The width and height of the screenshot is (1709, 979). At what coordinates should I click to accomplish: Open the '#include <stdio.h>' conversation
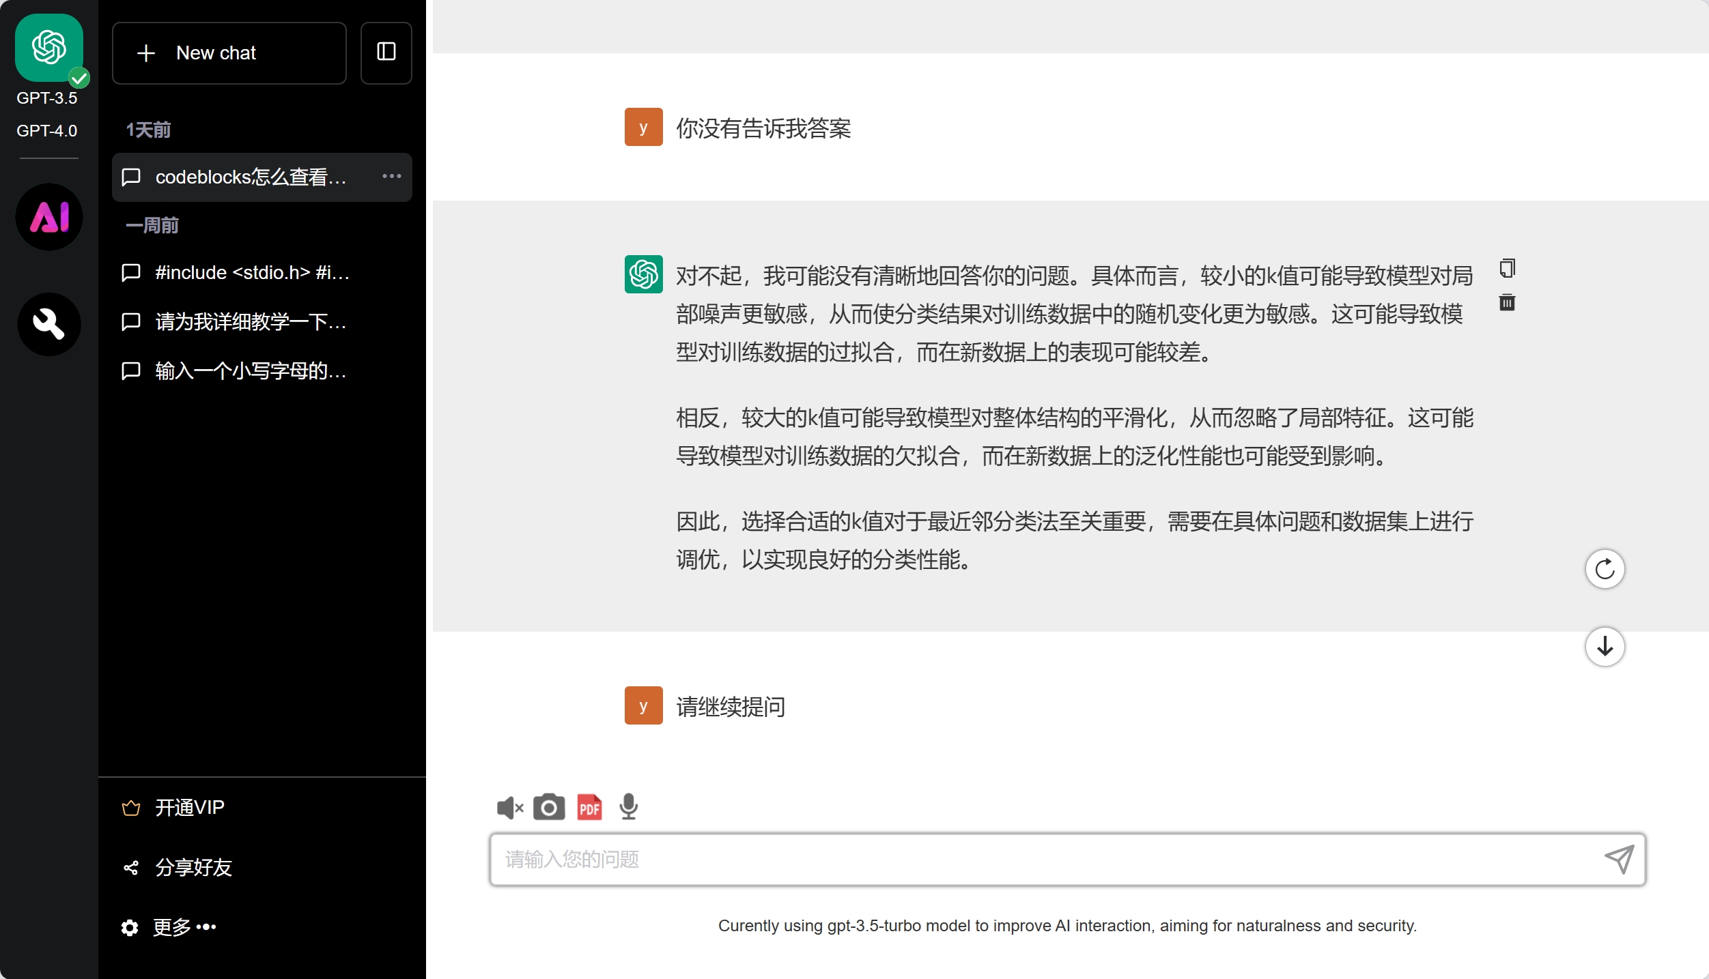tap(252, 273)
